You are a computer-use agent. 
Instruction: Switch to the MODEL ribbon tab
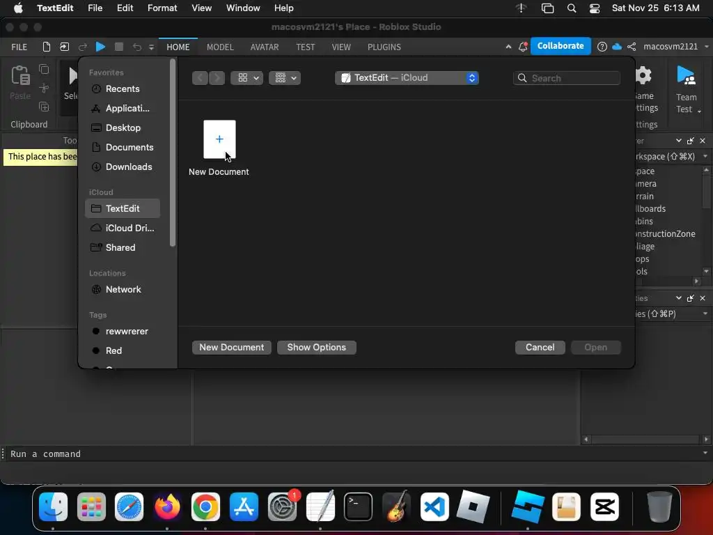(220, 47)
